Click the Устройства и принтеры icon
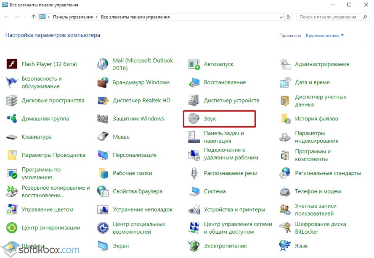Screen dimensions: 374x258 click(194, 209)
